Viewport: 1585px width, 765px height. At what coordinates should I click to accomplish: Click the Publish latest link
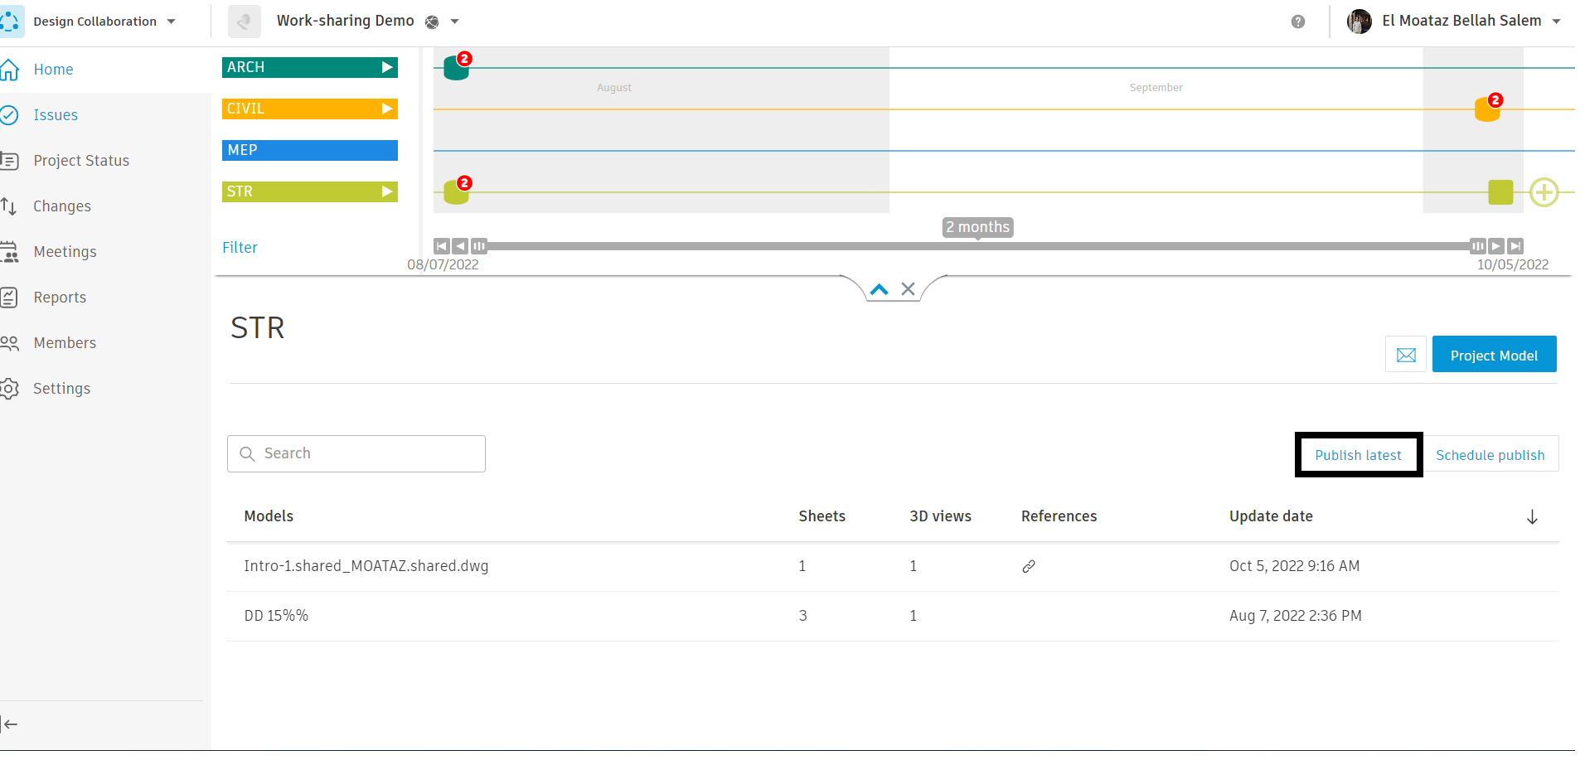pyautogui.click(x=1358, y=454)
